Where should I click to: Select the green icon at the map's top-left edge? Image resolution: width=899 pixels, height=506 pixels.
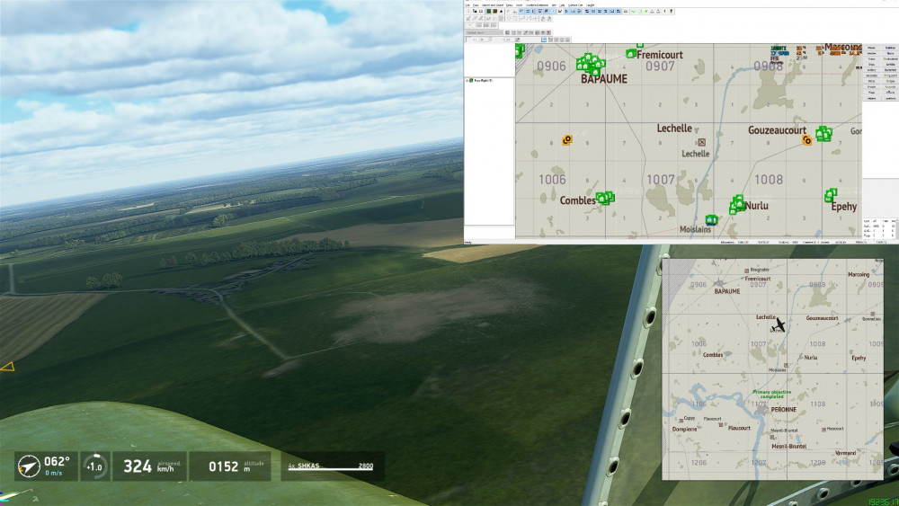point(520,51)
